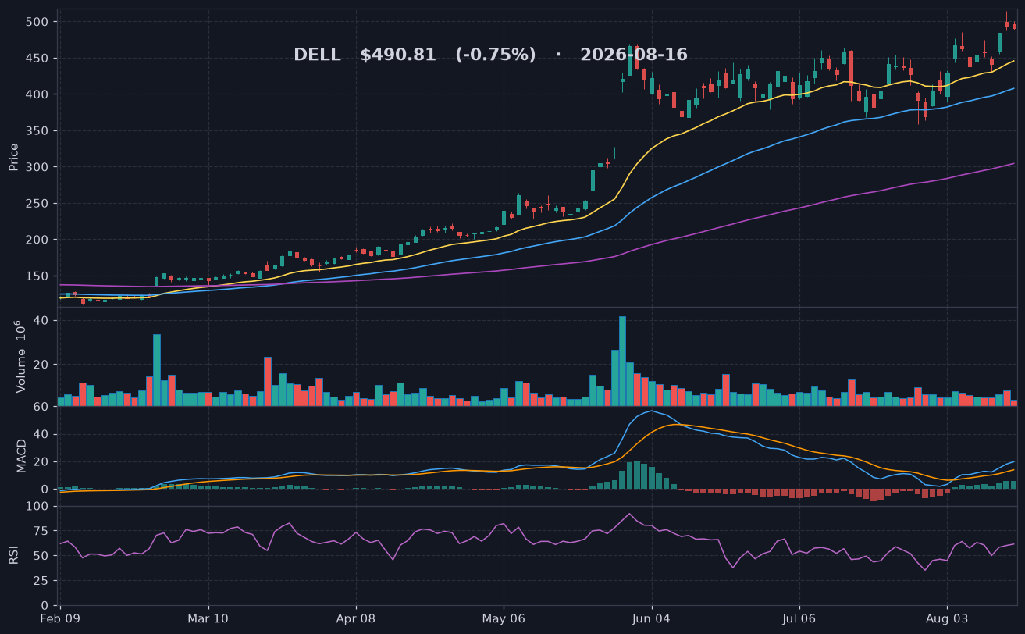Click the Aug 03 date axis label
1025x634 pixels.
coord(947,618)
